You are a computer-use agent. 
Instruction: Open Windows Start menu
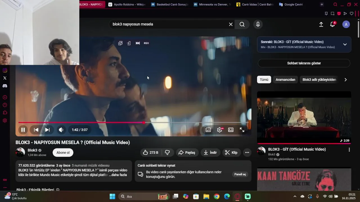click(112, 196)
